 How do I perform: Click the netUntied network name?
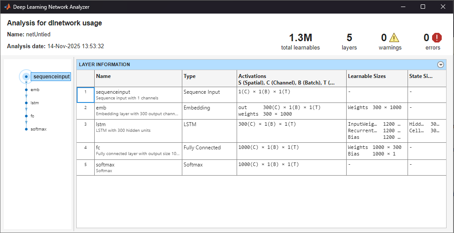38,35
